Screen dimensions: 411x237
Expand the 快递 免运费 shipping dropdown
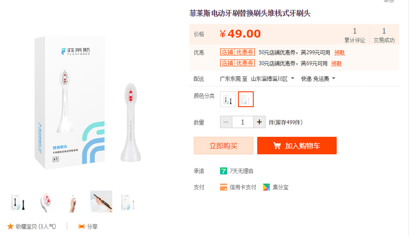pyautogui.click(x=334, y=79)
